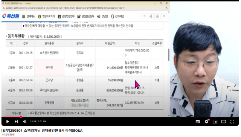Open 관할법원안내 link
241x137 pixels.
coord(66,16)
